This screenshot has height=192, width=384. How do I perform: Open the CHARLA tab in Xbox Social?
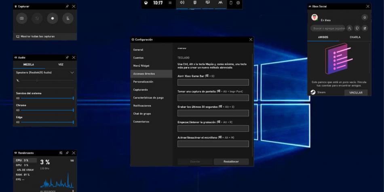point(354,37)
